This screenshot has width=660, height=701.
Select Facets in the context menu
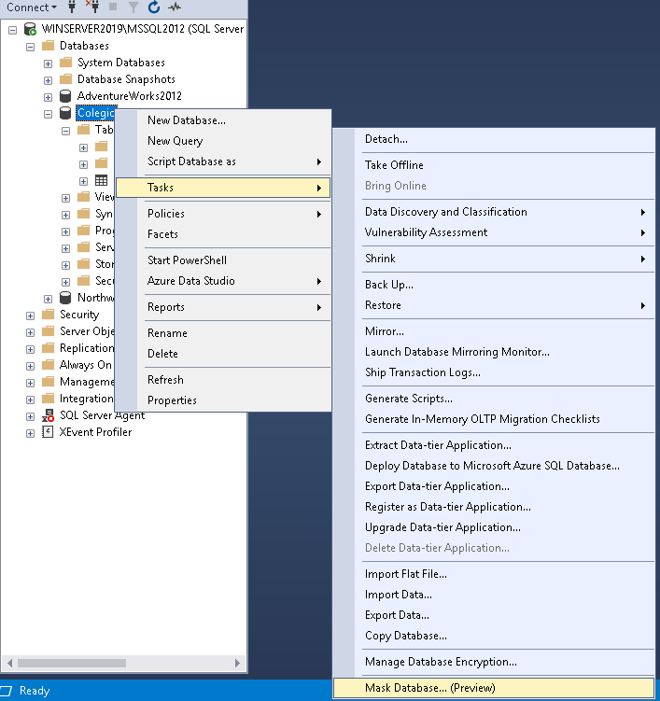pyautogui.click(x=223, y=234)
